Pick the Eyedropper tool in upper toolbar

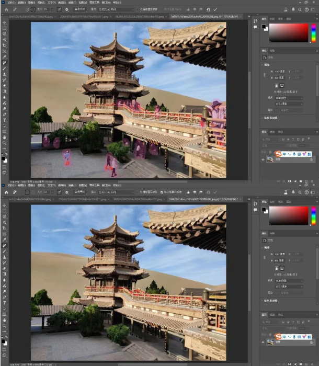[5, 56]
